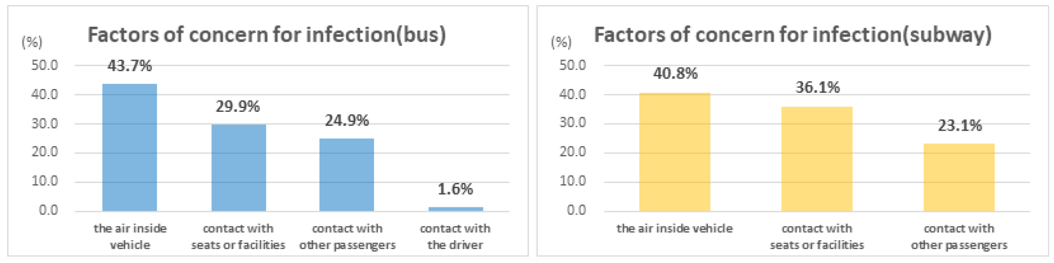This screenshot has height=263, width=1054.
Task: Click "contact with the driver" axis label
Action: pos(455,236)
